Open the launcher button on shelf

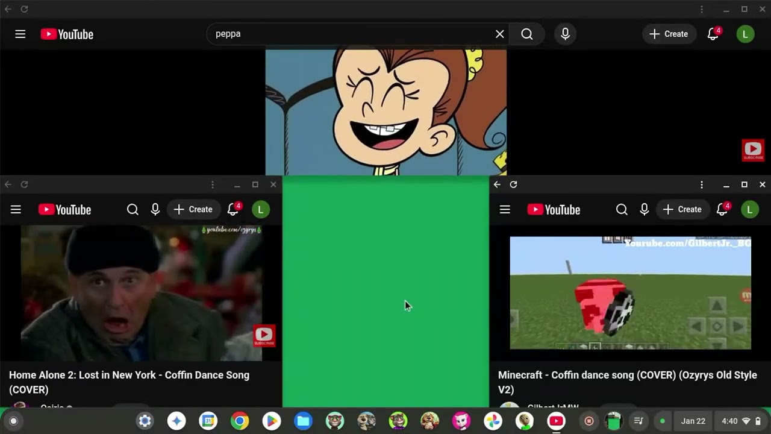(x=13, y=421)
